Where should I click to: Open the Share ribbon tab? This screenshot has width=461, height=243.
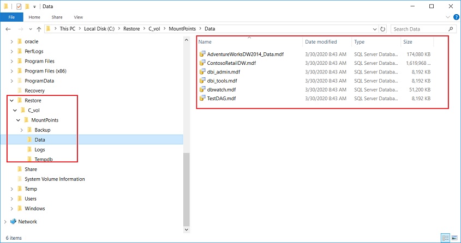click(x=57, y=17)
